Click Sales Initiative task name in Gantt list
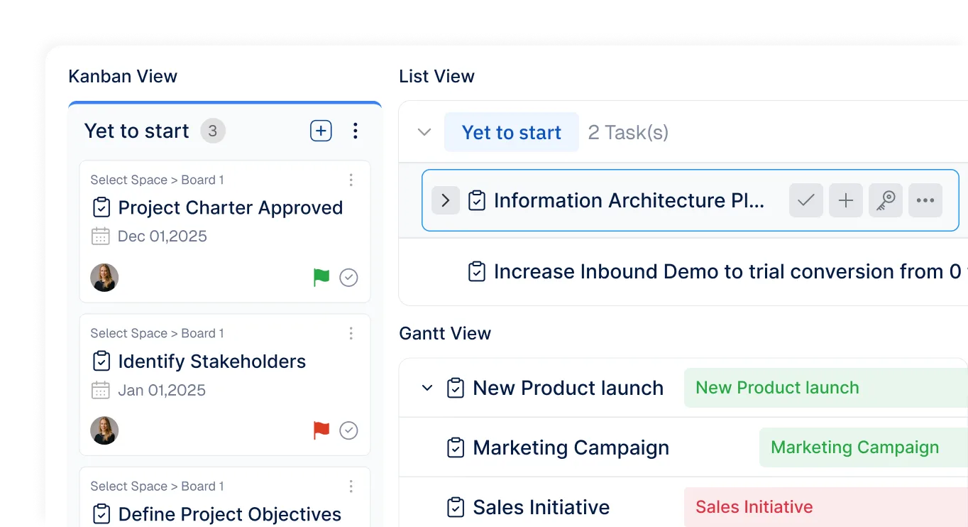 [x=541, y=507]
